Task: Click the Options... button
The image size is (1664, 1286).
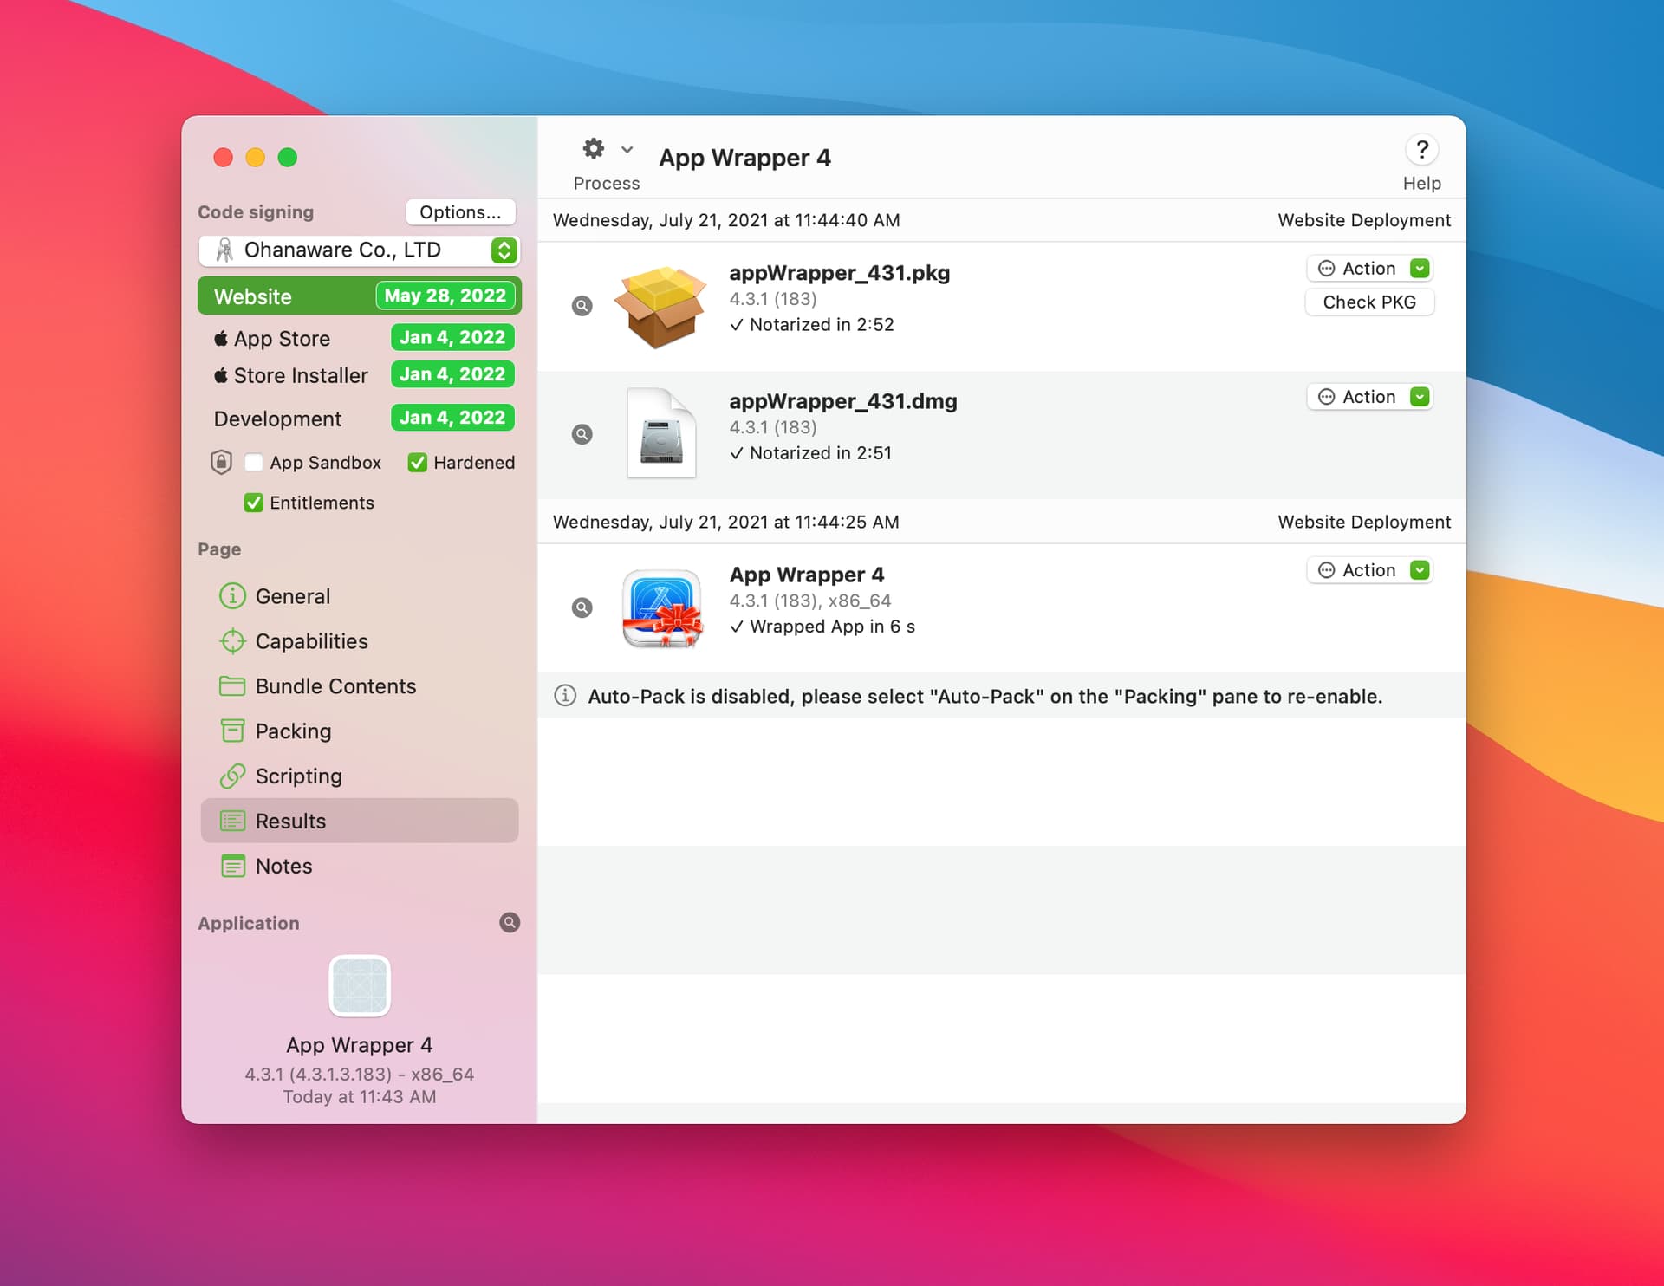Action: click(x=460, y=212)
